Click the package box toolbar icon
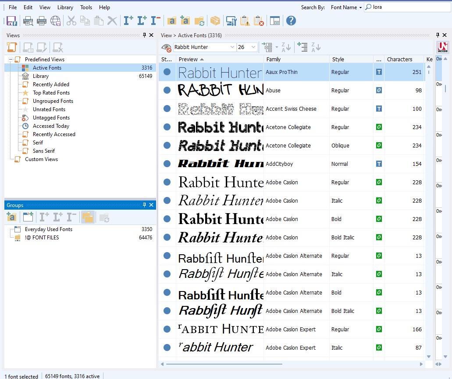 click(215, 21)
